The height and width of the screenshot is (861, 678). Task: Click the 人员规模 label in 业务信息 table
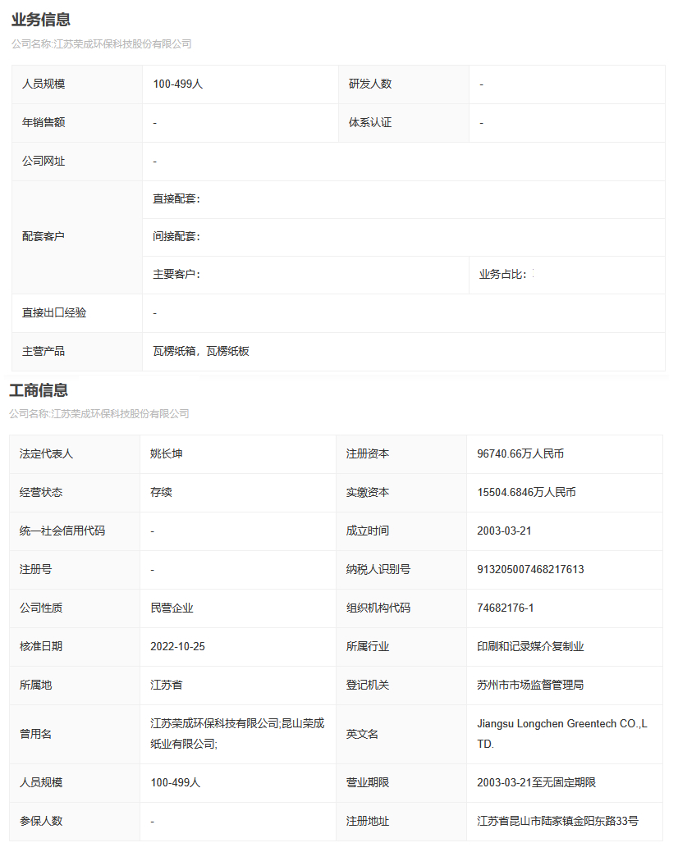click(x=44, y=84)
